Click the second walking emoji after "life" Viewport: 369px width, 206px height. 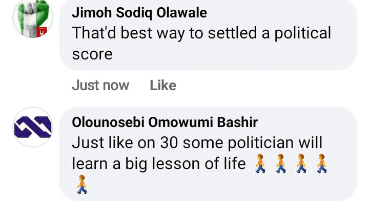[281, 163]
